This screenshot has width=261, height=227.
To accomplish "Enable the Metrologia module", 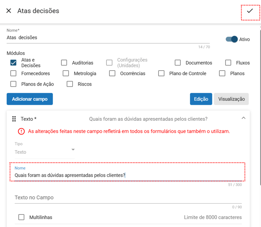I will tap(66, 73).
